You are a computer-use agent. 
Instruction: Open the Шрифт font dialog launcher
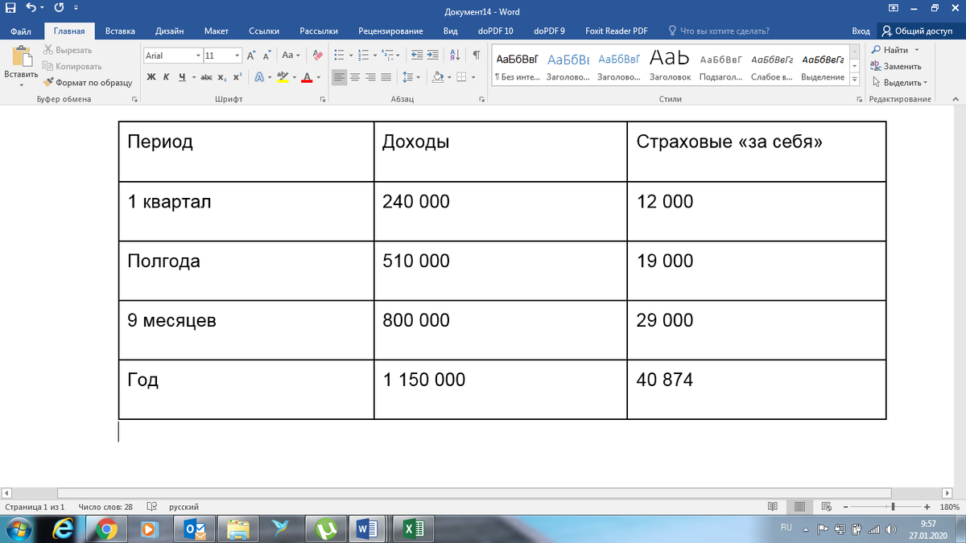pos(322,100)
